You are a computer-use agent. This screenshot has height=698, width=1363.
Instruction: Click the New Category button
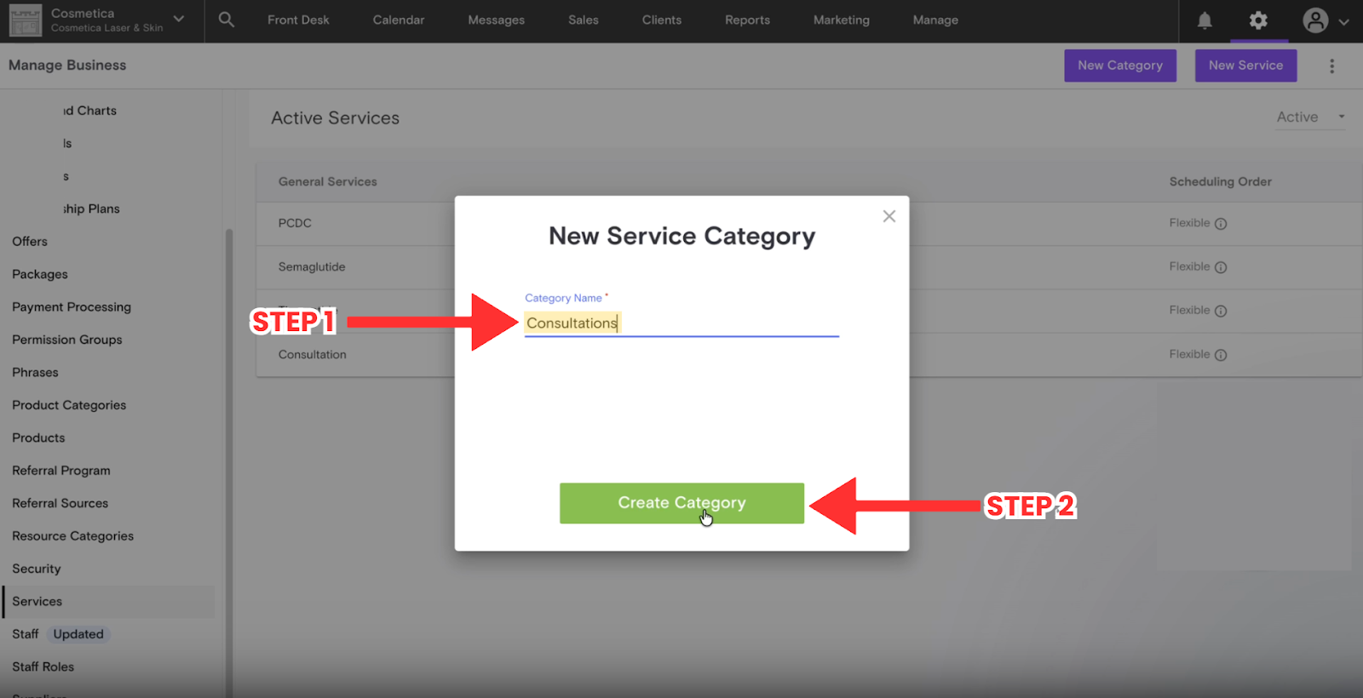tap(1120, 66)
